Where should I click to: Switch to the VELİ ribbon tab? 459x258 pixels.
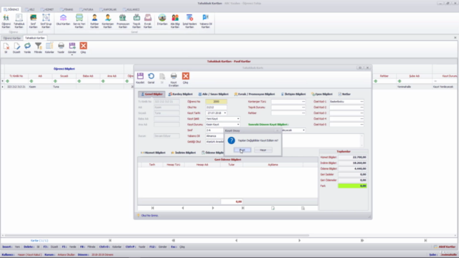point(30,9)
